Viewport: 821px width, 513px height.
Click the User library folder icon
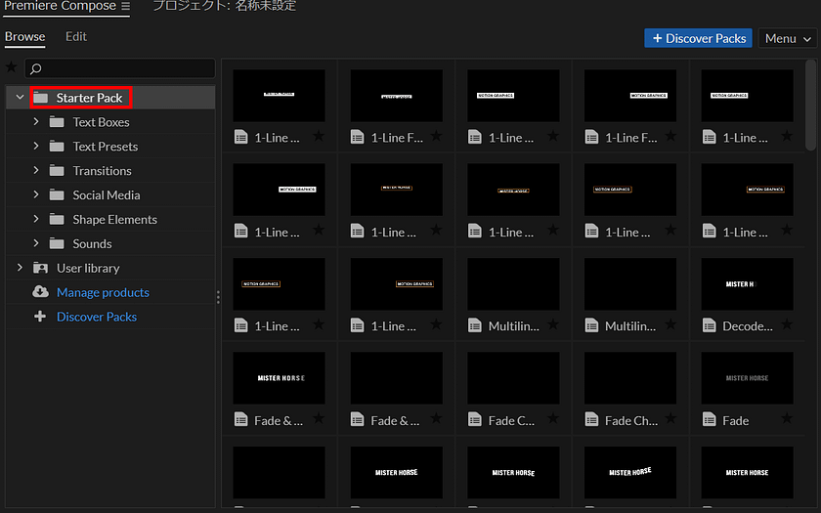coord(40,268)
